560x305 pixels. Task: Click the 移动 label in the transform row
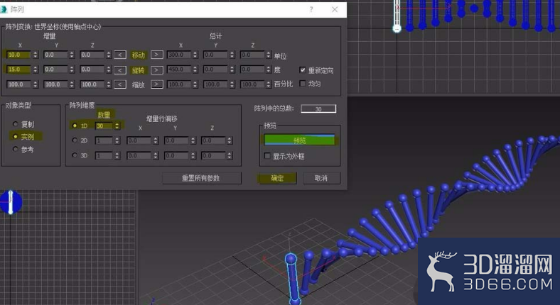(139, 55)
